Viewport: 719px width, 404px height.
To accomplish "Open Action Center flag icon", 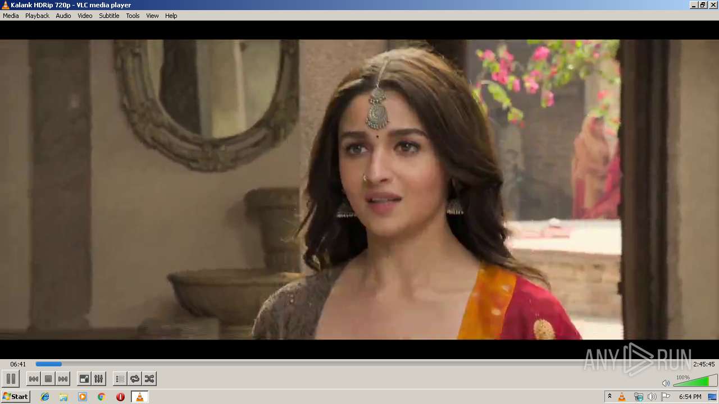I will coord(666,397).
